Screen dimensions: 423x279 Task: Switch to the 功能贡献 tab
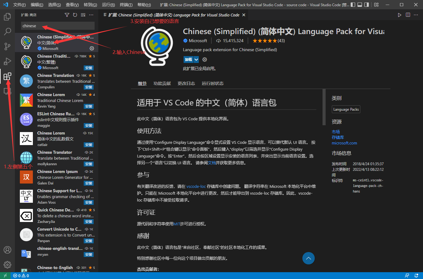[x=162, y=84]
